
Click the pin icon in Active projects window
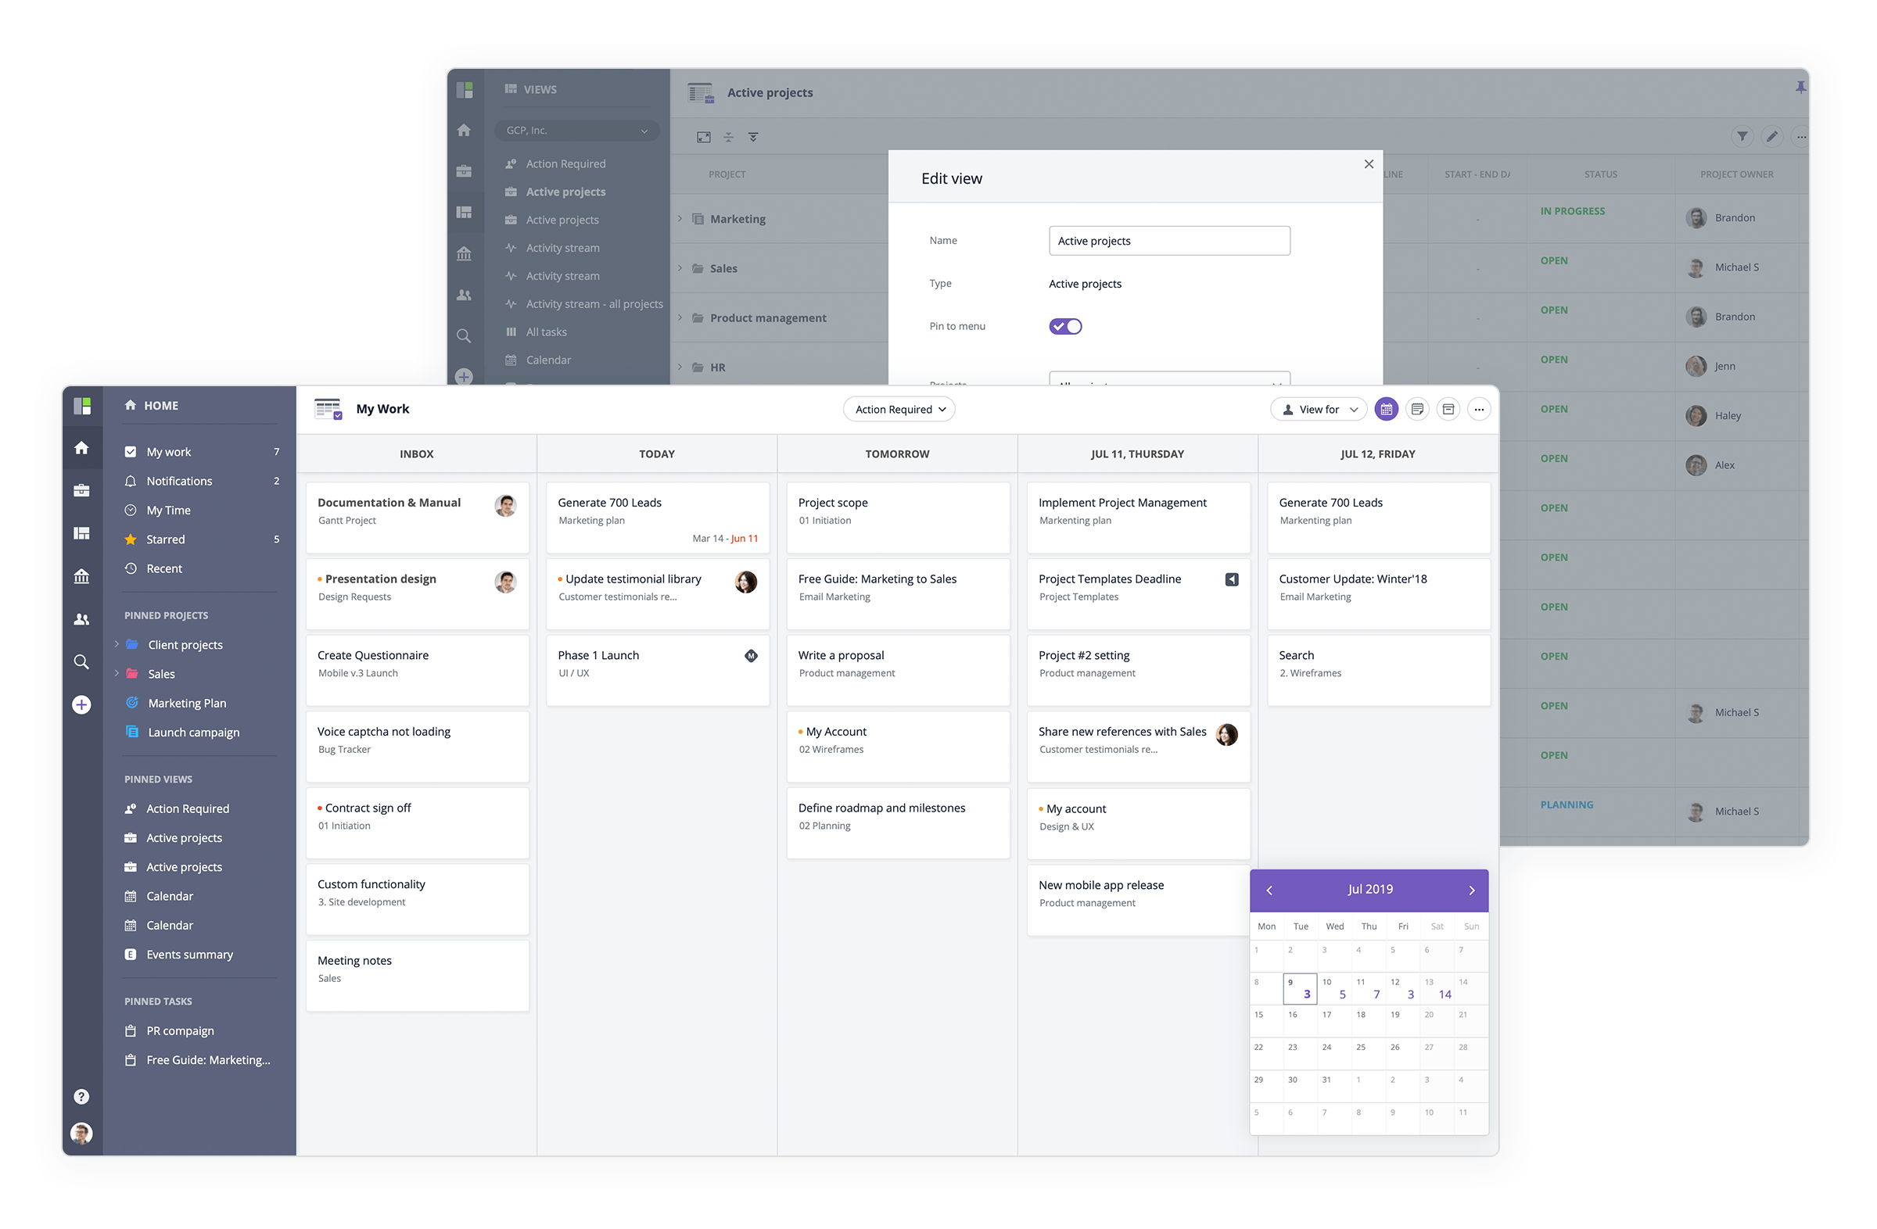(x=1800, y=87)
